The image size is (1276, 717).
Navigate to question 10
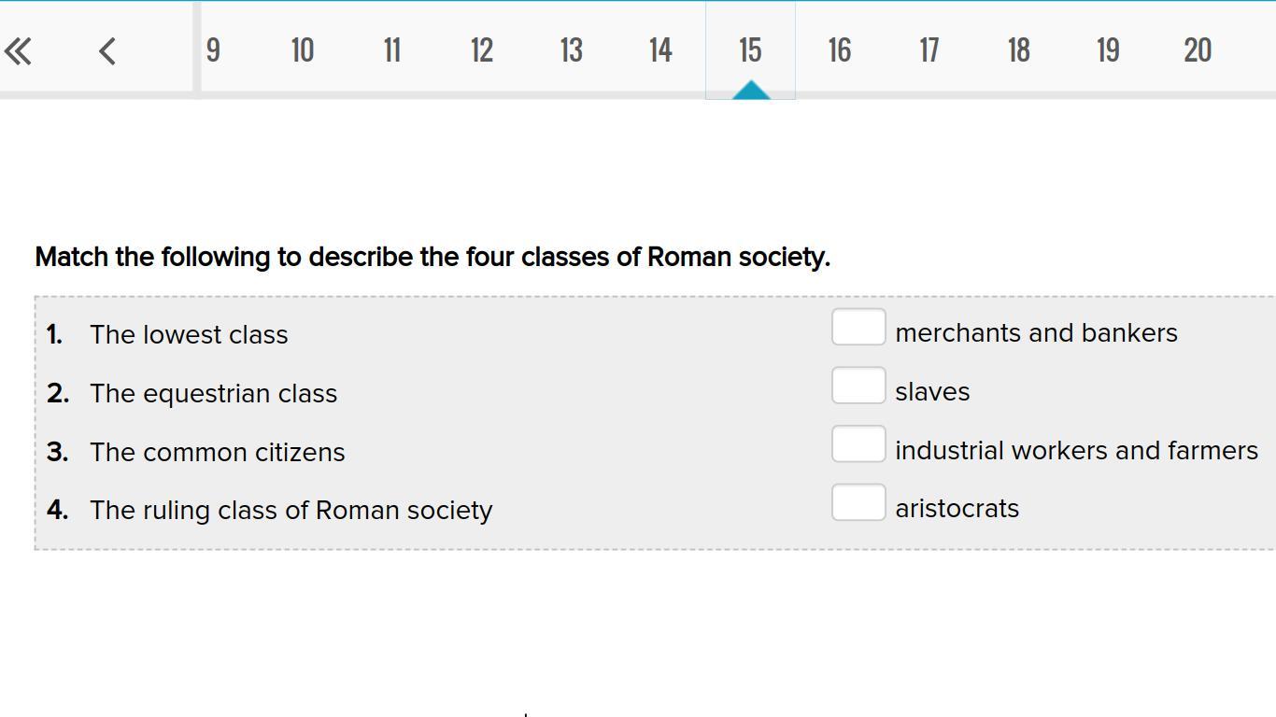pos(302,50)
